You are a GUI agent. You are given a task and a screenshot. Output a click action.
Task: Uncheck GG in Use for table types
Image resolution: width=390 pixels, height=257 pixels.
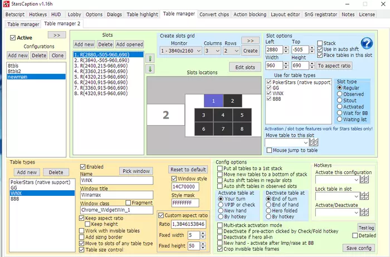[269, 88]
